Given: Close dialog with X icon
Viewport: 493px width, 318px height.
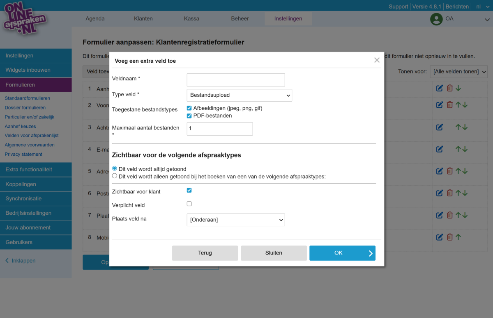Looking at the screenshot, I should (377, 60).
